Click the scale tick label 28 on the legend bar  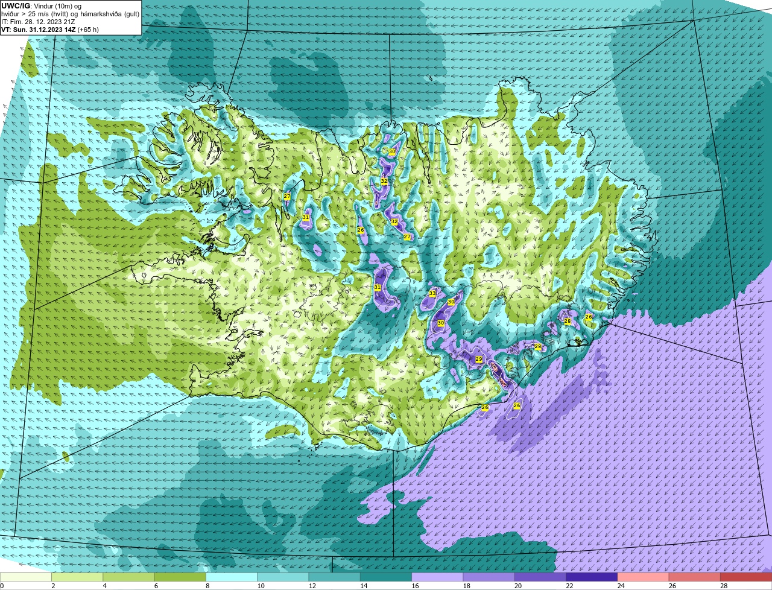pyautogui.click(x=723, y=586)
